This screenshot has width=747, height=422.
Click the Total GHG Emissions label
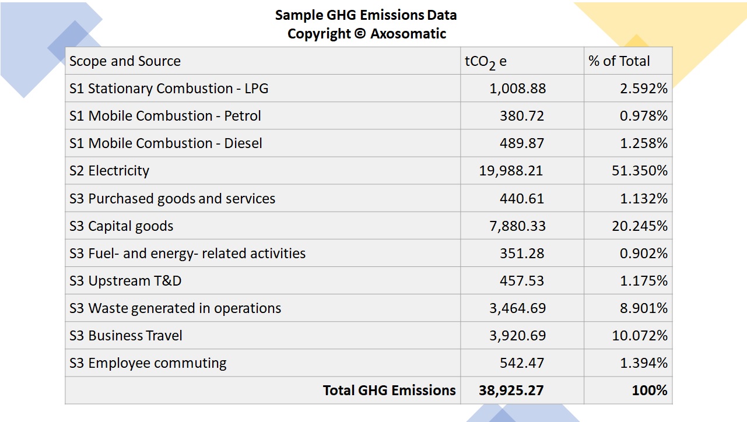[x=390, y=390]
